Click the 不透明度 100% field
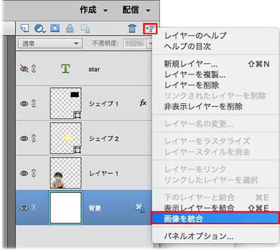The width and height of the screenshot is (280, 251). point(134,44)
